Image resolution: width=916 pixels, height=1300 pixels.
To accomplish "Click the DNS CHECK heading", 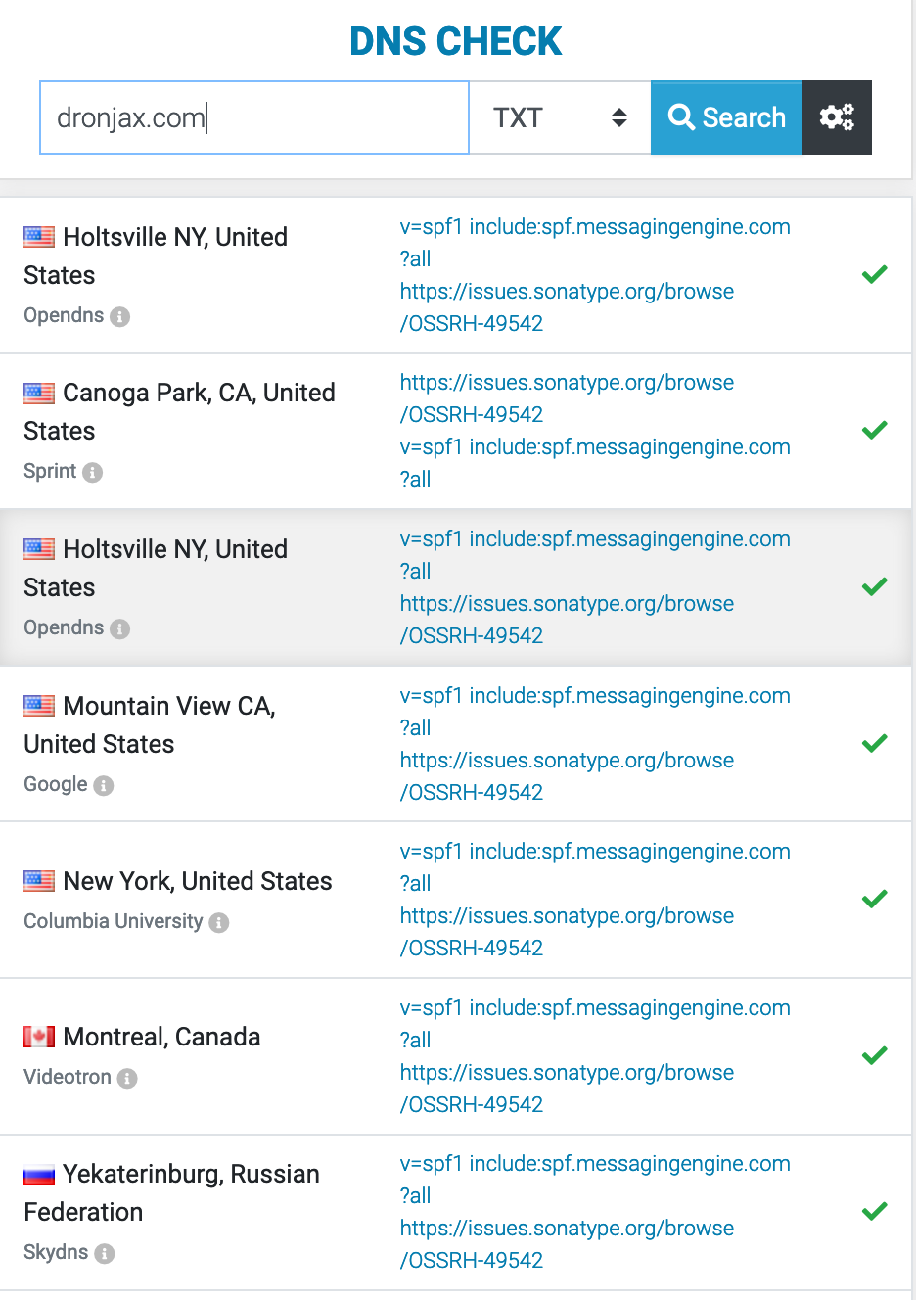I will [455, 41].
